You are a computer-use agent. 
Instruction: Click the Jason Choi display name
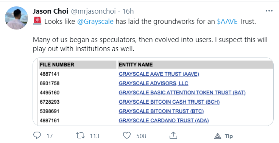coord(50,11)
